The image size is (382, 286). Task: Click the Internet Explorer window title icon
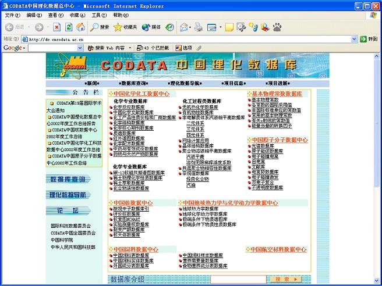click(x=5, y=6)
